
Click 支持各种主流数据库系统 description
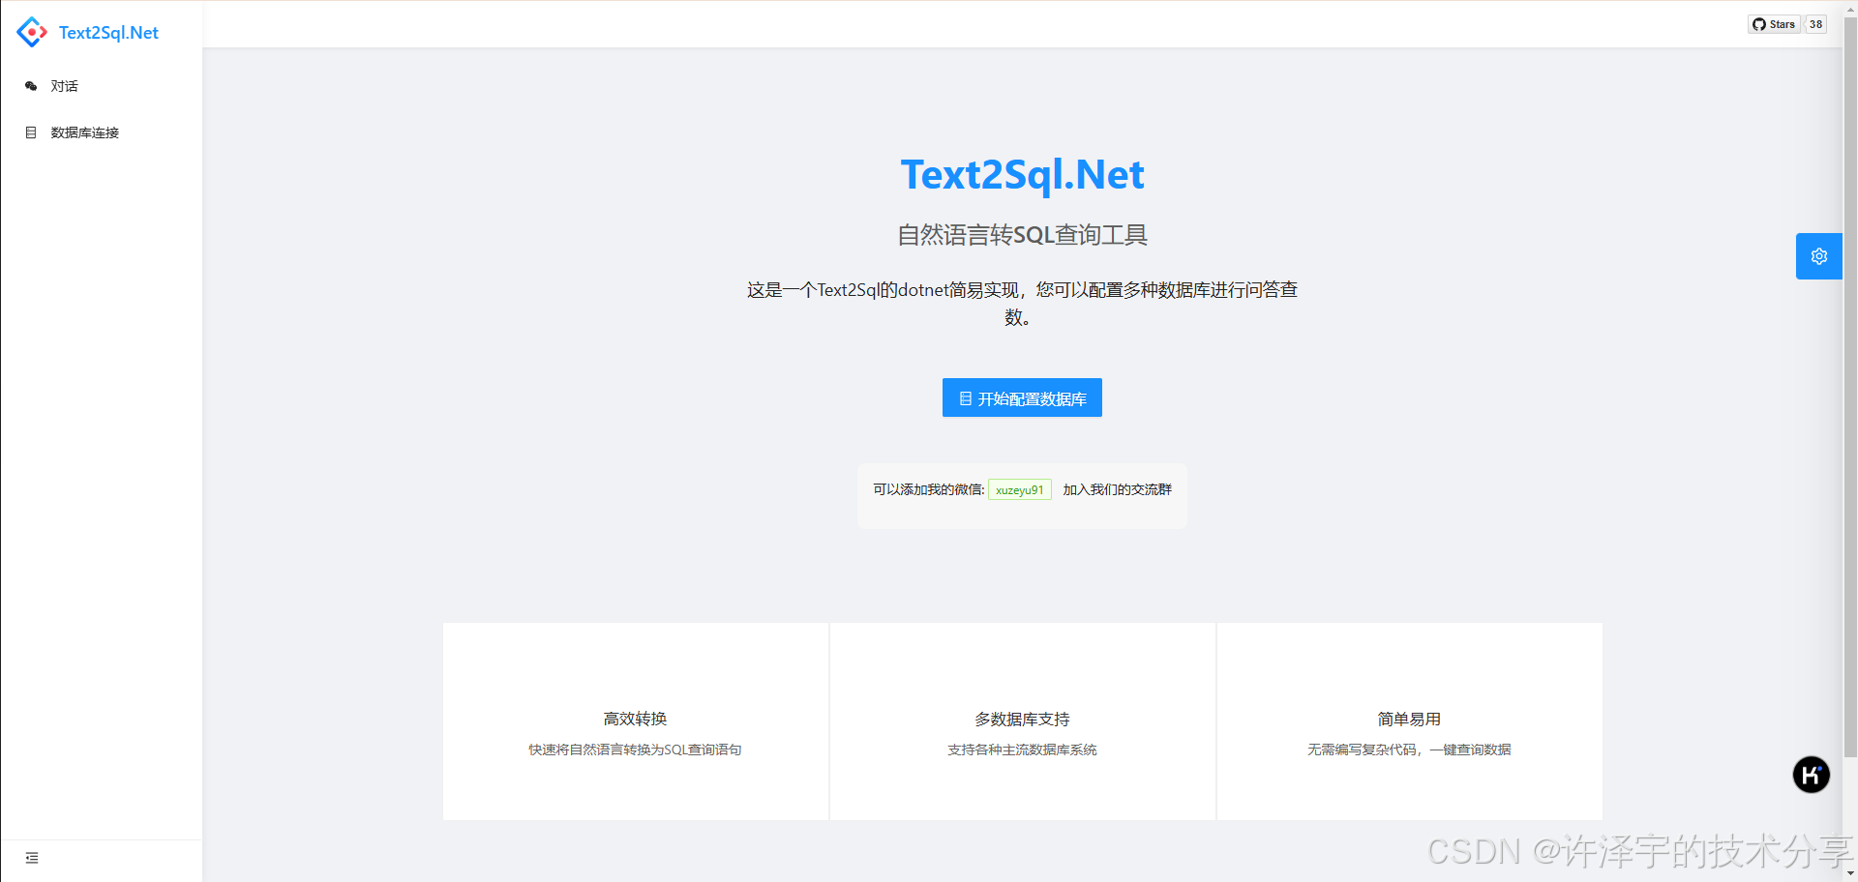1023,750
